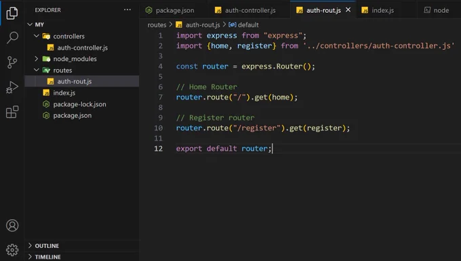Open the Explorer view in activity bar

12,13
